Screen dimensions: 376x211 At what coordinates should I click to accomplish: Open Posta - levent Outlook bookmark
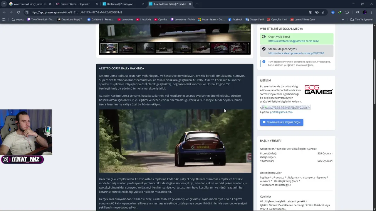pyautogui.click(x=211, y=20)
